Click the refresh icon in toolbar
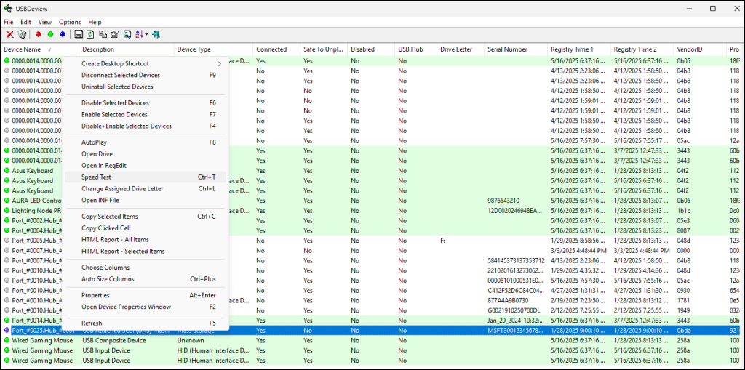This screenshot has width=745, height=370. tap(90, 34)
